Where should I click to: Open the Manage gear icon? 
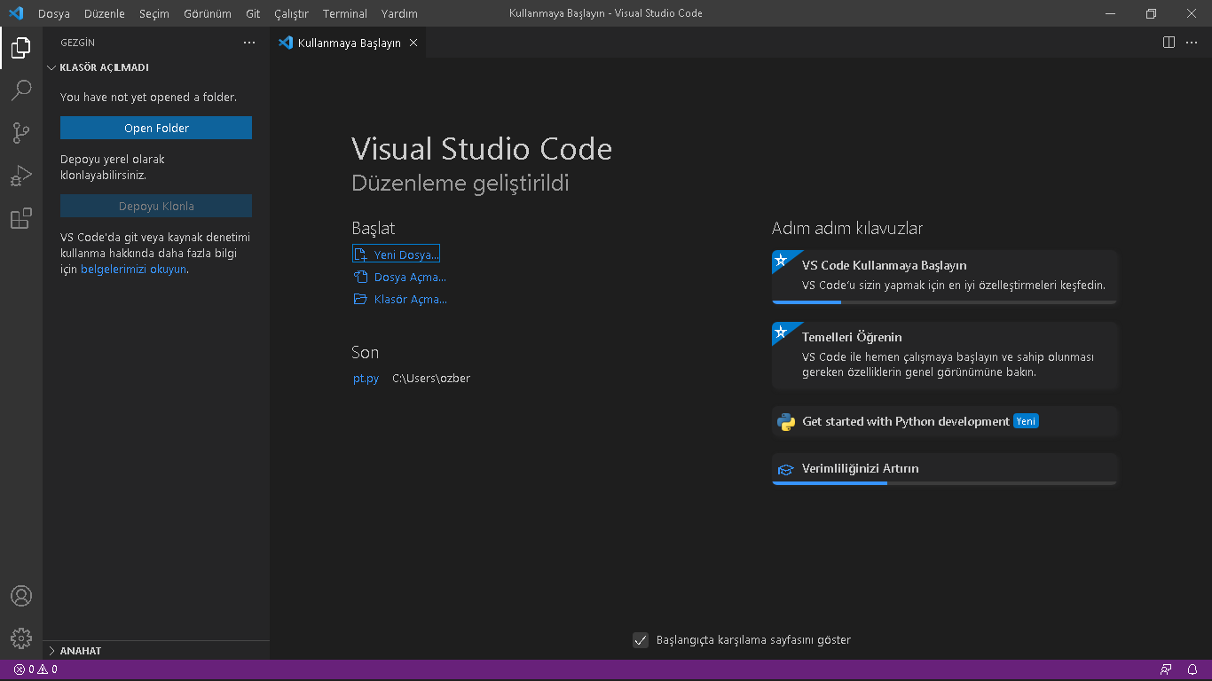click(x=21, y=638)
